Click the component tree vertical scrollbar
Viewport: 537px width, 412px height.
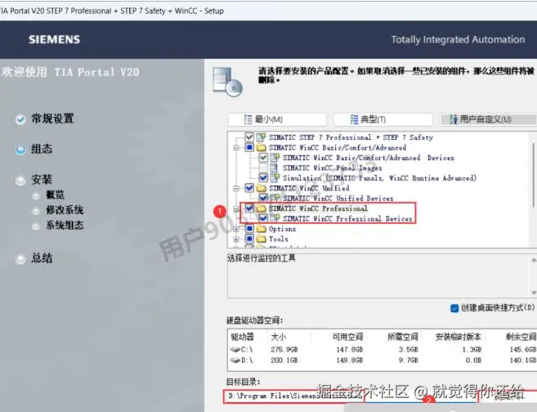click(x=533, y=175)
